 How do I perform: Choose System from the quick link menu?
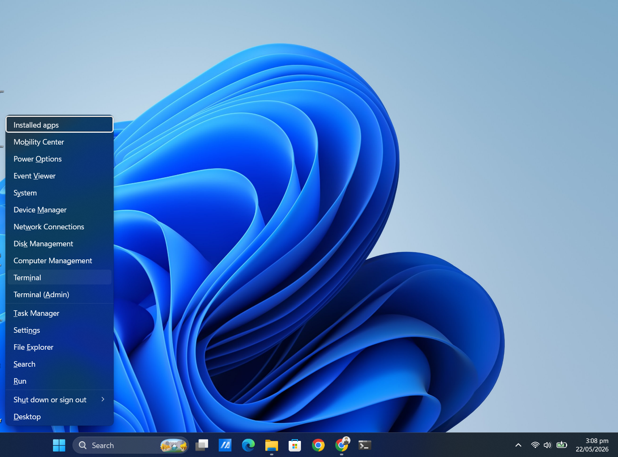click(x=59, y=193)
